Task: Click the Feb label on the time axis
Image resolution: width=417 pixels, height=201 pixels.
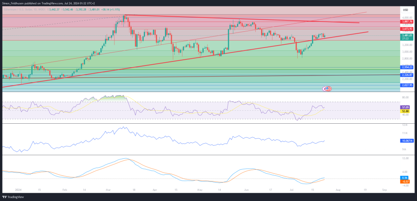Action: coord(65,190)
